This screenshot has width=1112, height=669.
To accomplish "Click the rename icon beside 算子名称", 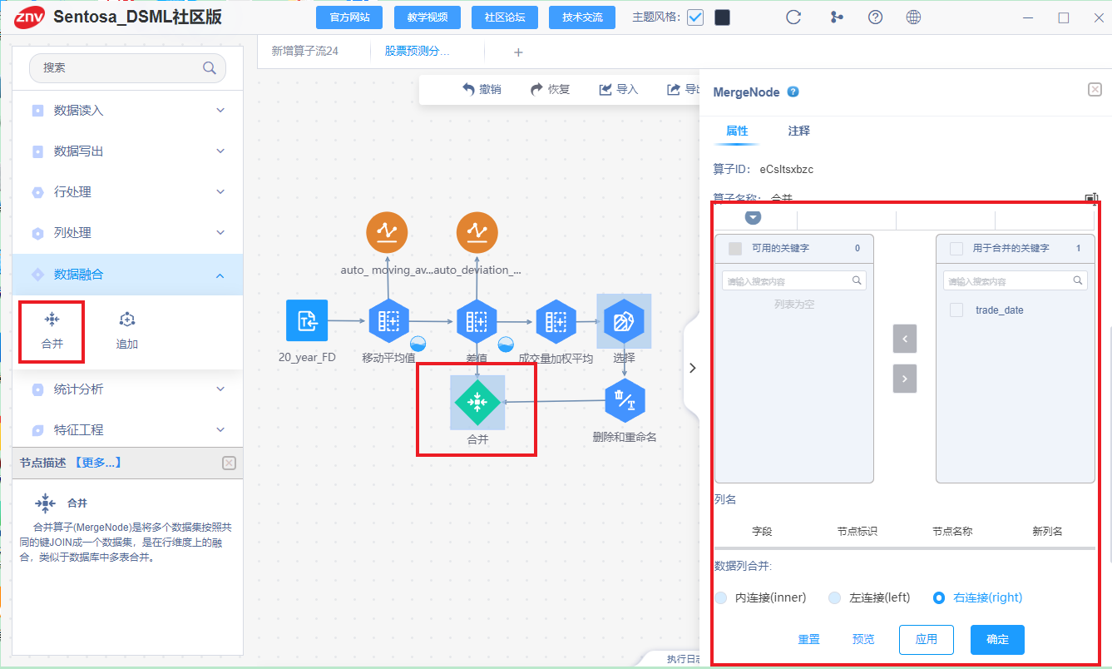I will point(1091,199).
